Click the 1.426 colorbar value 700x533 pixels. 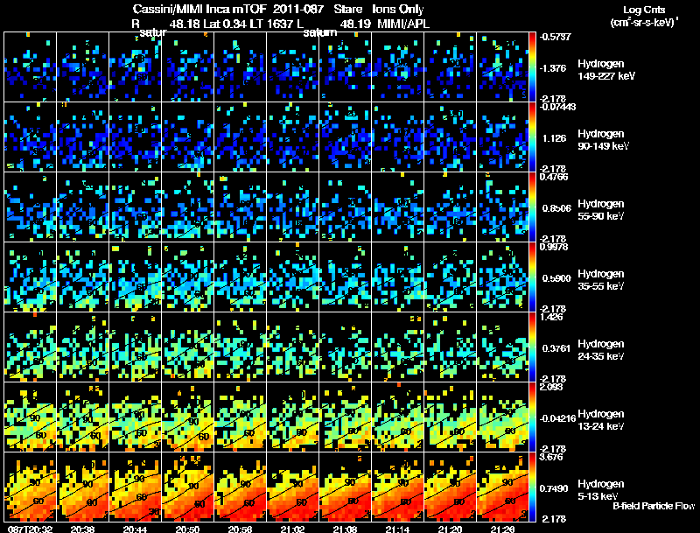pyautogui.click(x=551, y=317)
